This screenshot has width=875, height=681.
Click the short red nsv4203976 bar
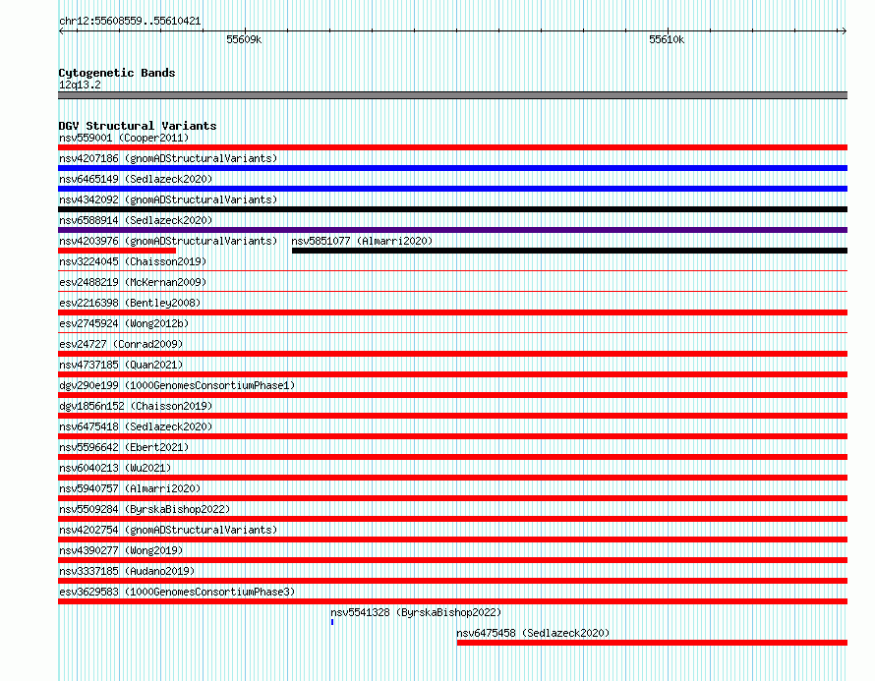(x=117, y=251)
